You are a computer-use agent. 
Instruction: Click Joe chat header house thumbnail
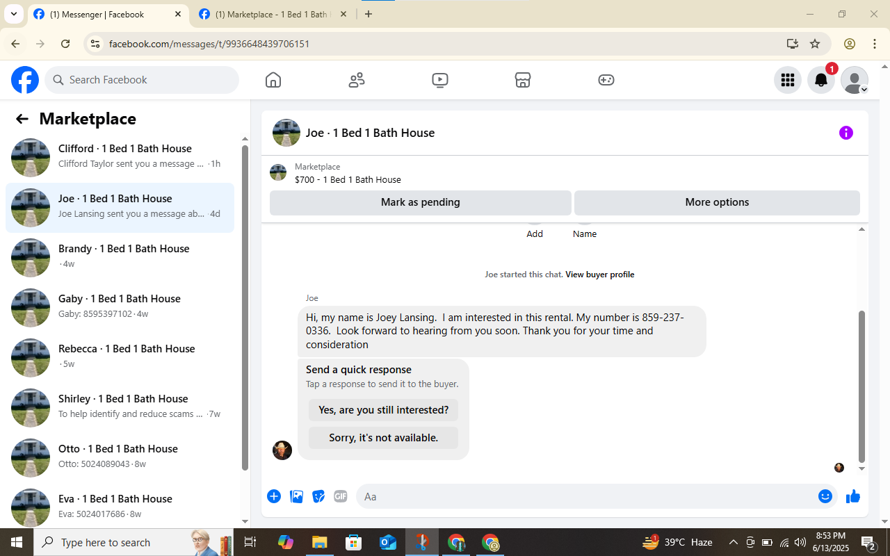(286, 133)
